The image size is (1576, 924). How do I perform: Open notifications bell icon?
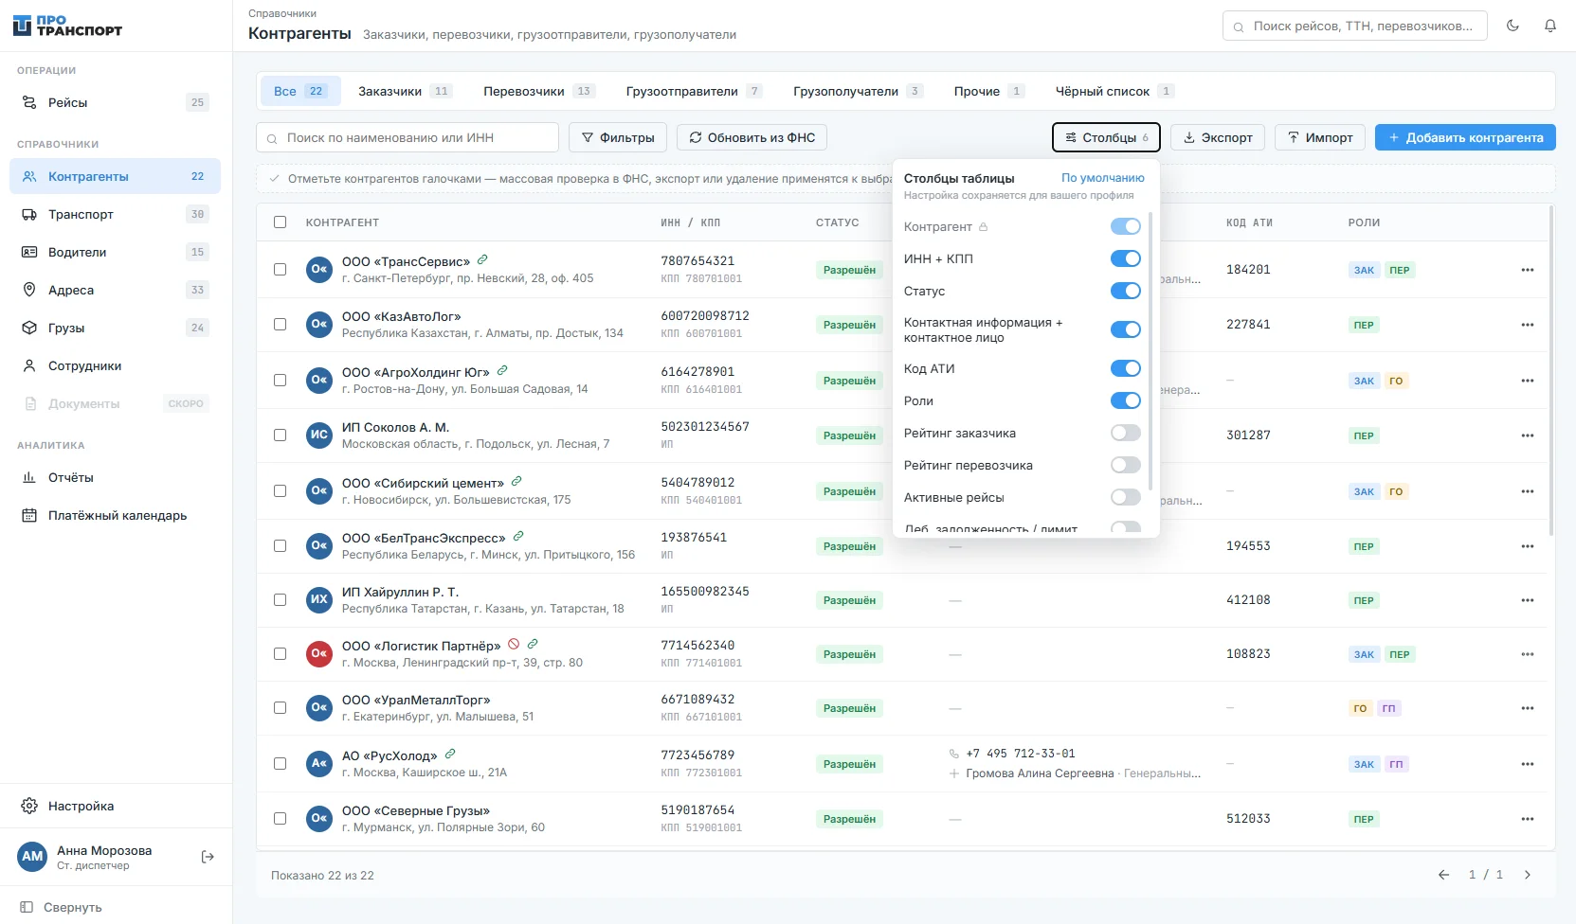tap(1550, 26)
